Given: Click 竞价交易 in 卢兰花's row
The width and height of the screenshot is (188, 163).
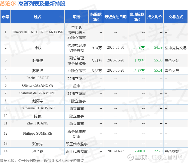Looking at the screenshot, I should (x=172, y=151).
